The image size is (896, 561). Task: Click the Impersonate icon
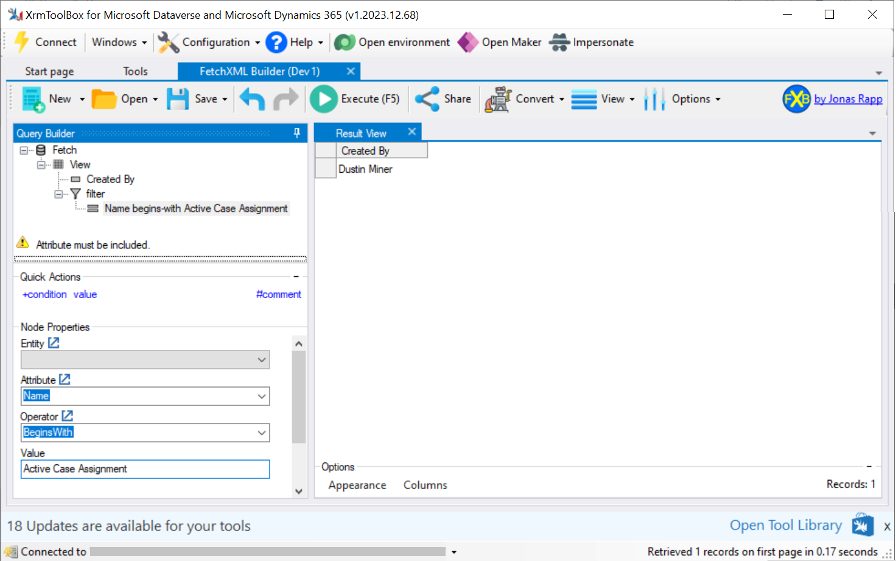559,43
